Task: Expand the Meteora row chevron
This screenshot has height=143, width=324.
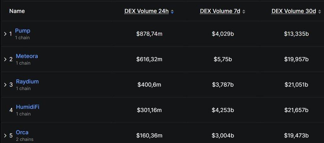Action: 5,60
